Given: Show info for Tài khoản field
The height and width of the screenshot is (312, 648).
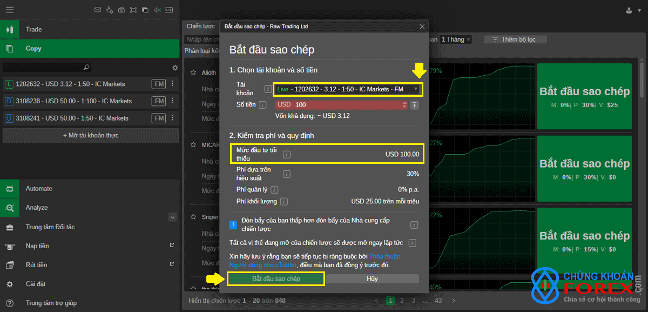Looking at the screenshot, I should coord(268,89).
